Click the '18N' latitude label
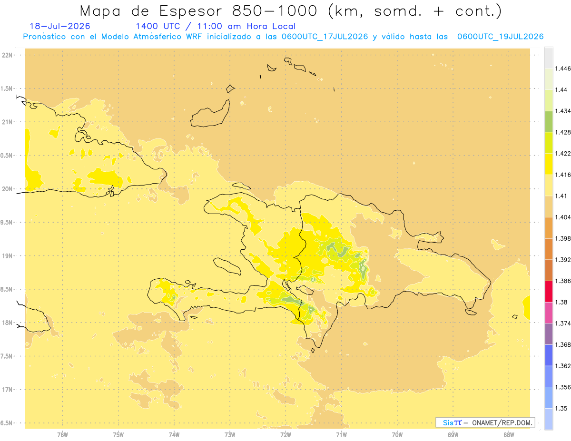Screen dimensions: 571x441 (x=7, y=323)
